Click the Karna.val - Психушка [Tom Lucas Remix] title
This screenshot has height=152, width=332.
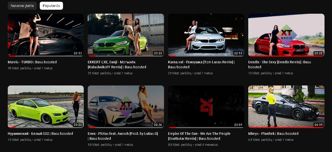(201, 65)
